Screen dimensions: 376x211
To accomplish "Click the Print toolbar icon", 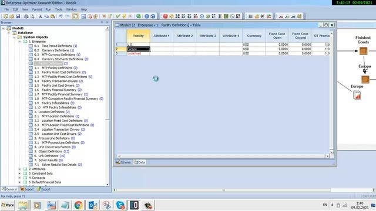I will click(26, 16).
